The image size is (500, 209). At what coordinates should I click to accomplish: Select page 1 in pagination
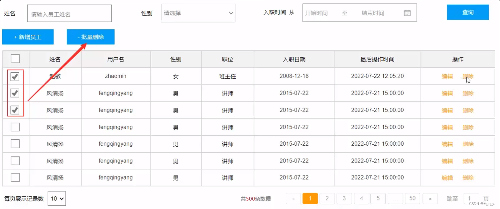click(310, 198)
